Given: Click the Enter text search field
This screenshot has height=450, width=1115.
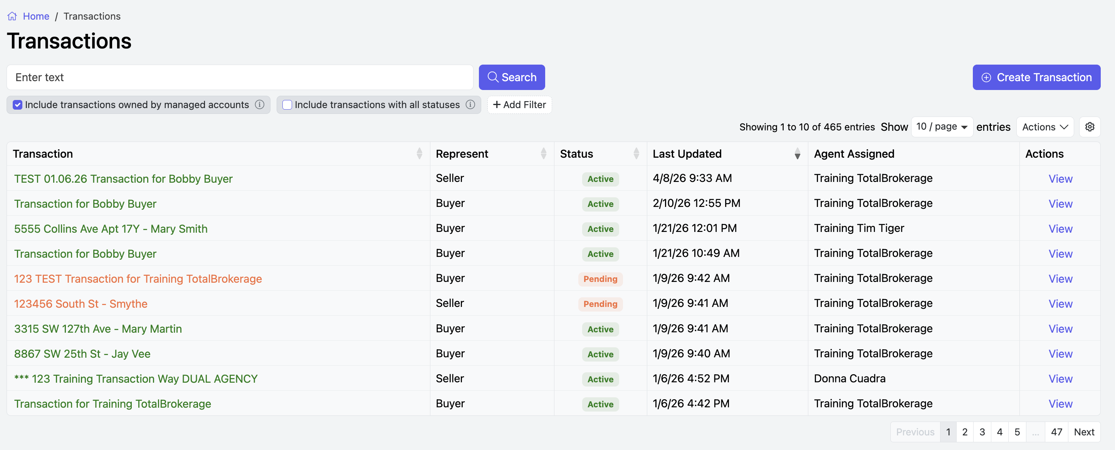Looking at the screenshot, I should click(239, 77).
